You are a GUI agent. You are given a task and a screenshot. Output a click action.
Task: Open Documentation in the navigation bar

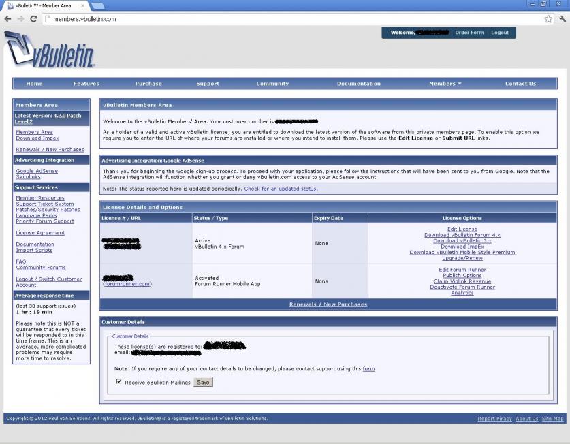click(x=358, y=84)
